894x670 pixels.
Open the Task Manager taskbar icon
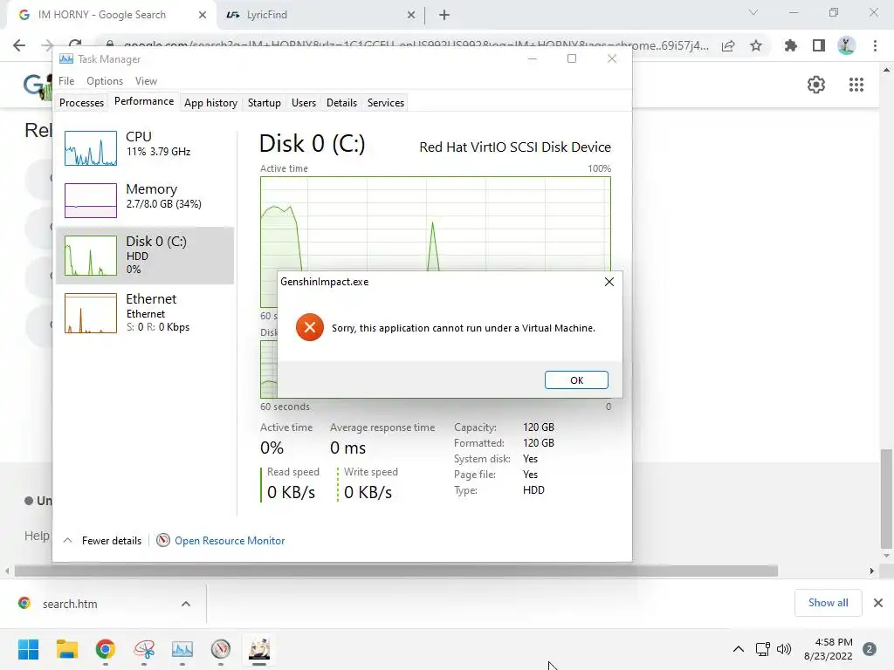pyautogui.click(x=182, y=649)
